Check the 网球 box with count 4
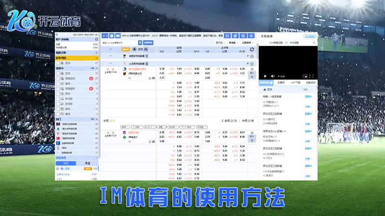This screenshot has height=216, width=385. tap(58, 94)
